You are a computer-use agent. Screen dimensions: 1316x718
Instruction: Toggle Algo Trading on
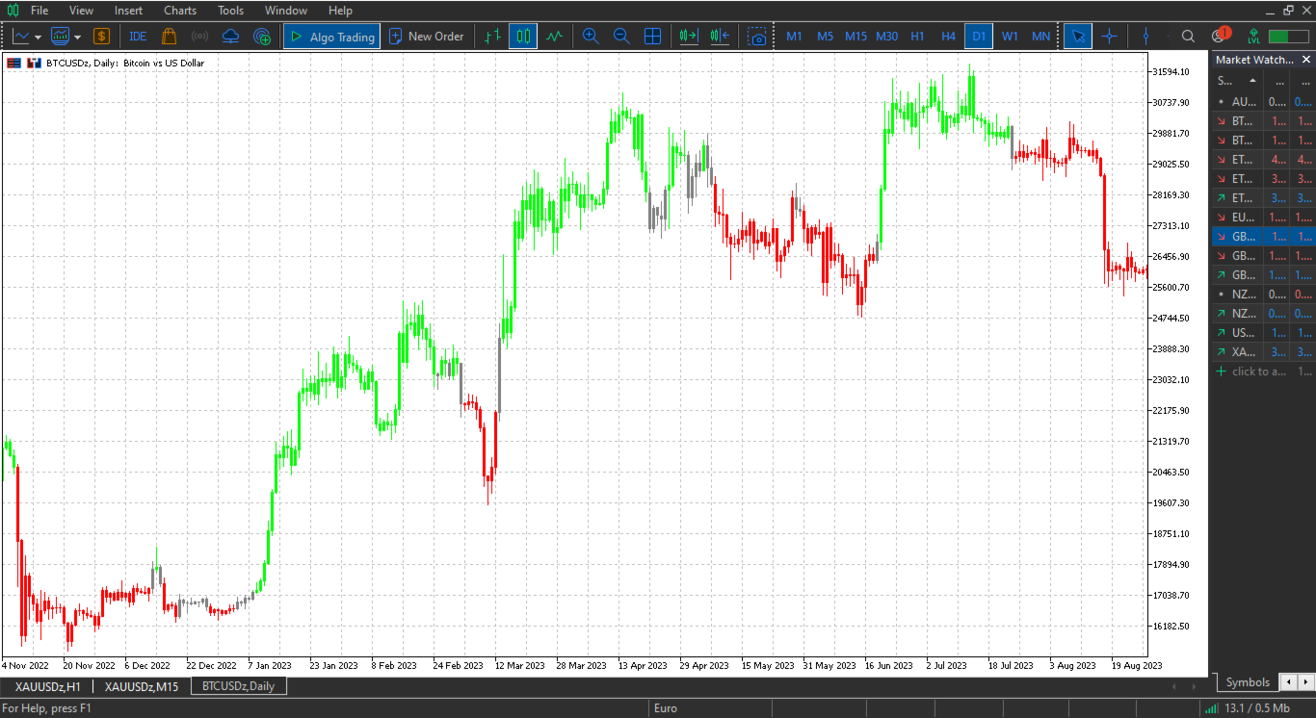point(331,37)
